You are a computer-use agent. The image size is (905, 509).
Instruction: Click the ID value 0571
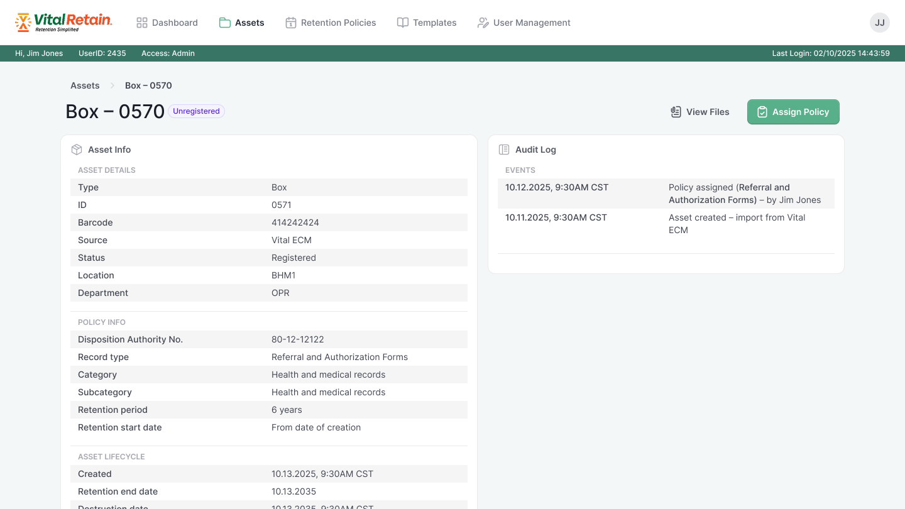point(282,205)
